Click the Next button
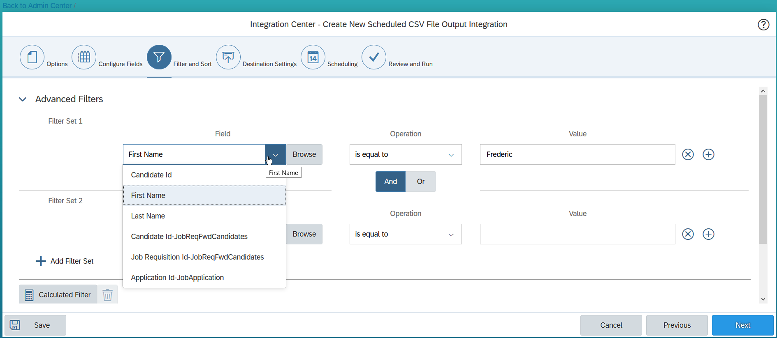 click(743, 325)
